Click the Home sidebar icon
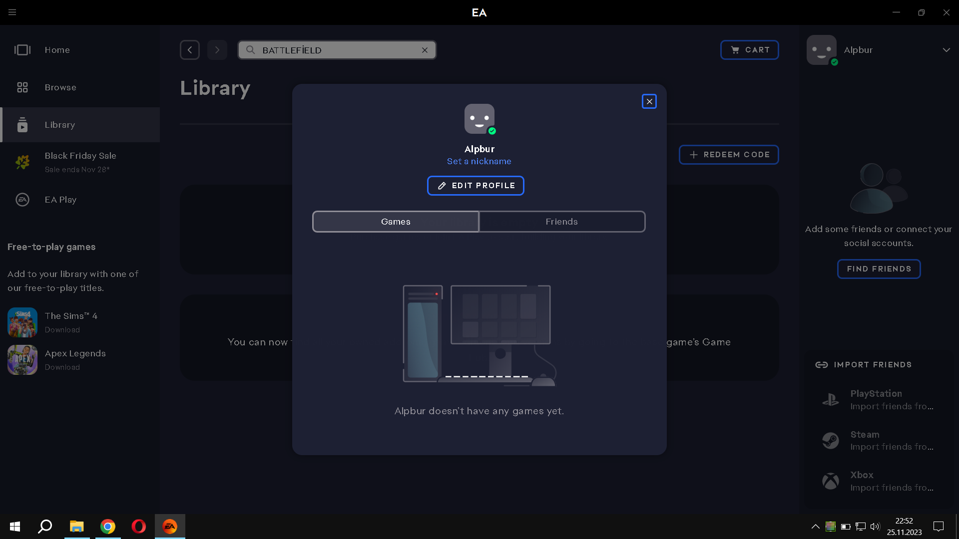Viewport: 959px width, 539px height. (22, 50)
